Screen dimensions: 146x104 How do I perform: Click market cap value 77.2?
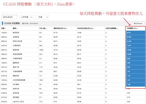click(41, 102)
